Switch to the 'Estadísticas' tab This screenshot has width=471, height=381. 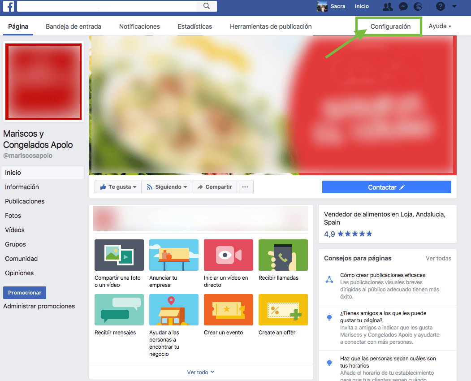click(194, 26)
